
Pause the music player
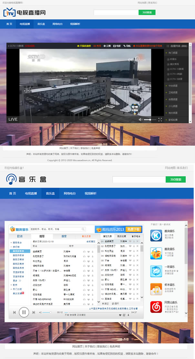pyautogui.click(x=24, y=312)
